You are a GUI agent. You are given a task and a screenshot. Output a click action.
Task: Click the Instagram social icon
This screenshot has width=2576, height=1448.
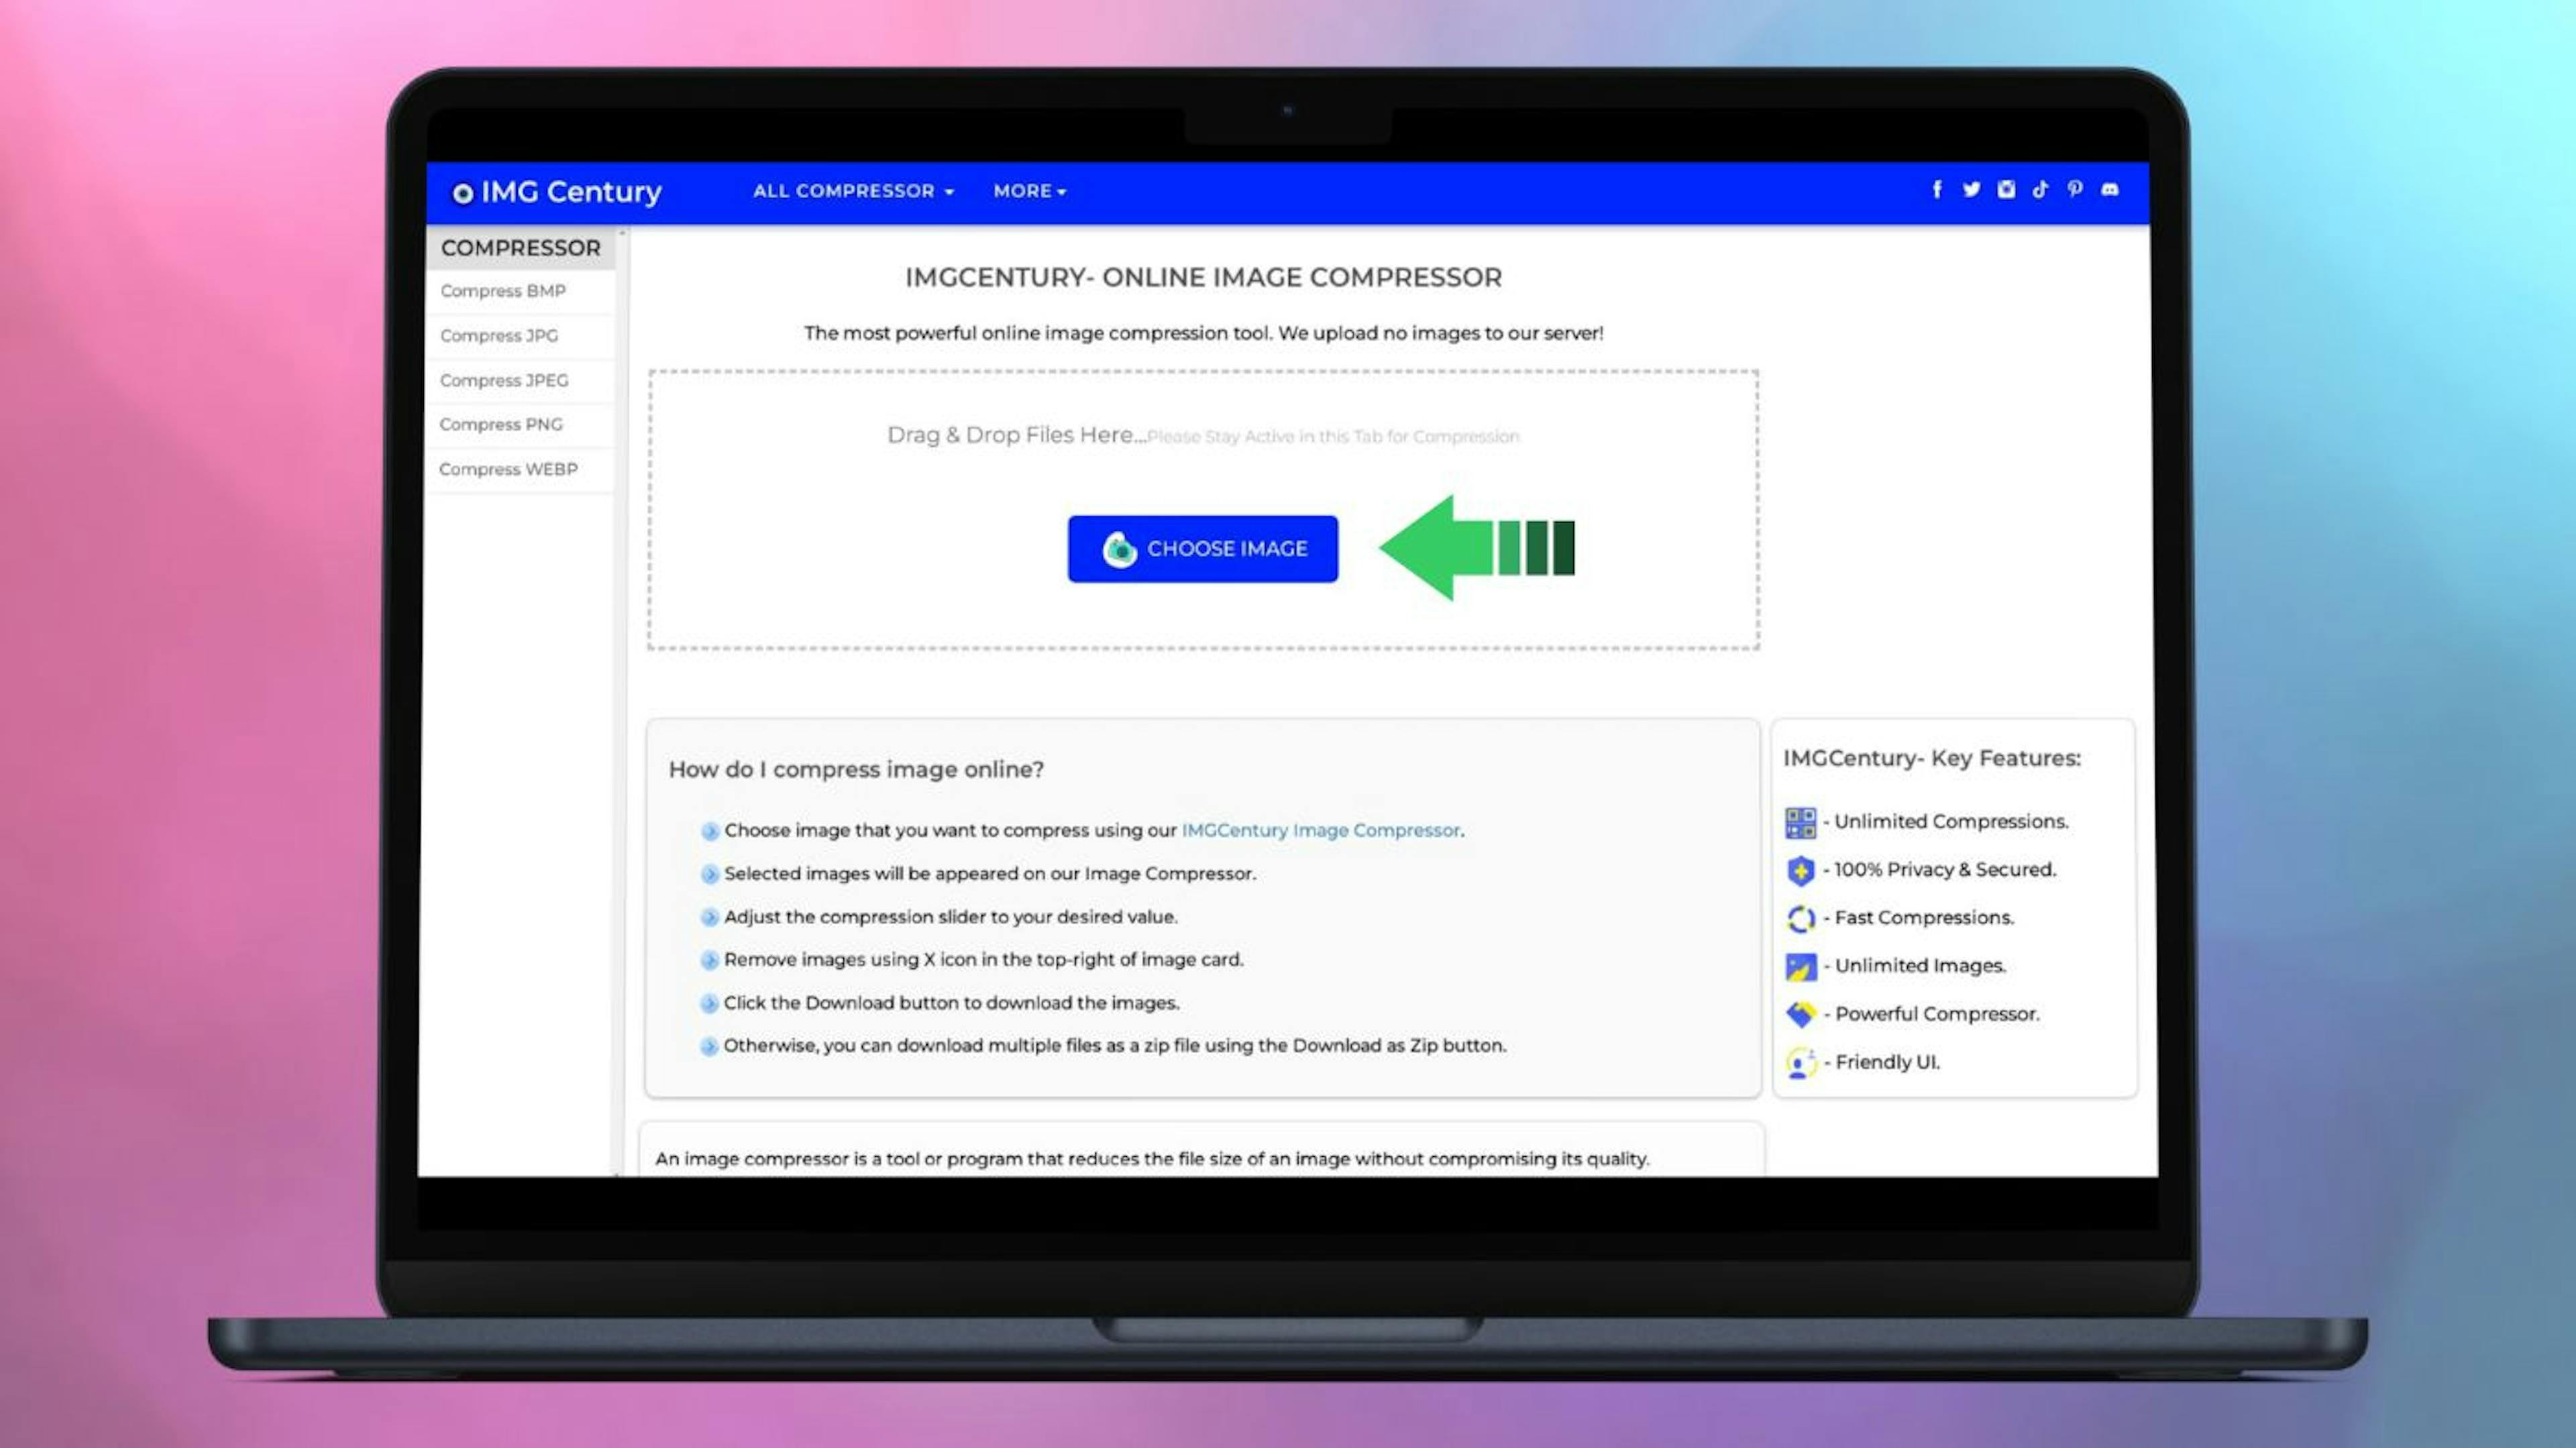pos(2006,189)
